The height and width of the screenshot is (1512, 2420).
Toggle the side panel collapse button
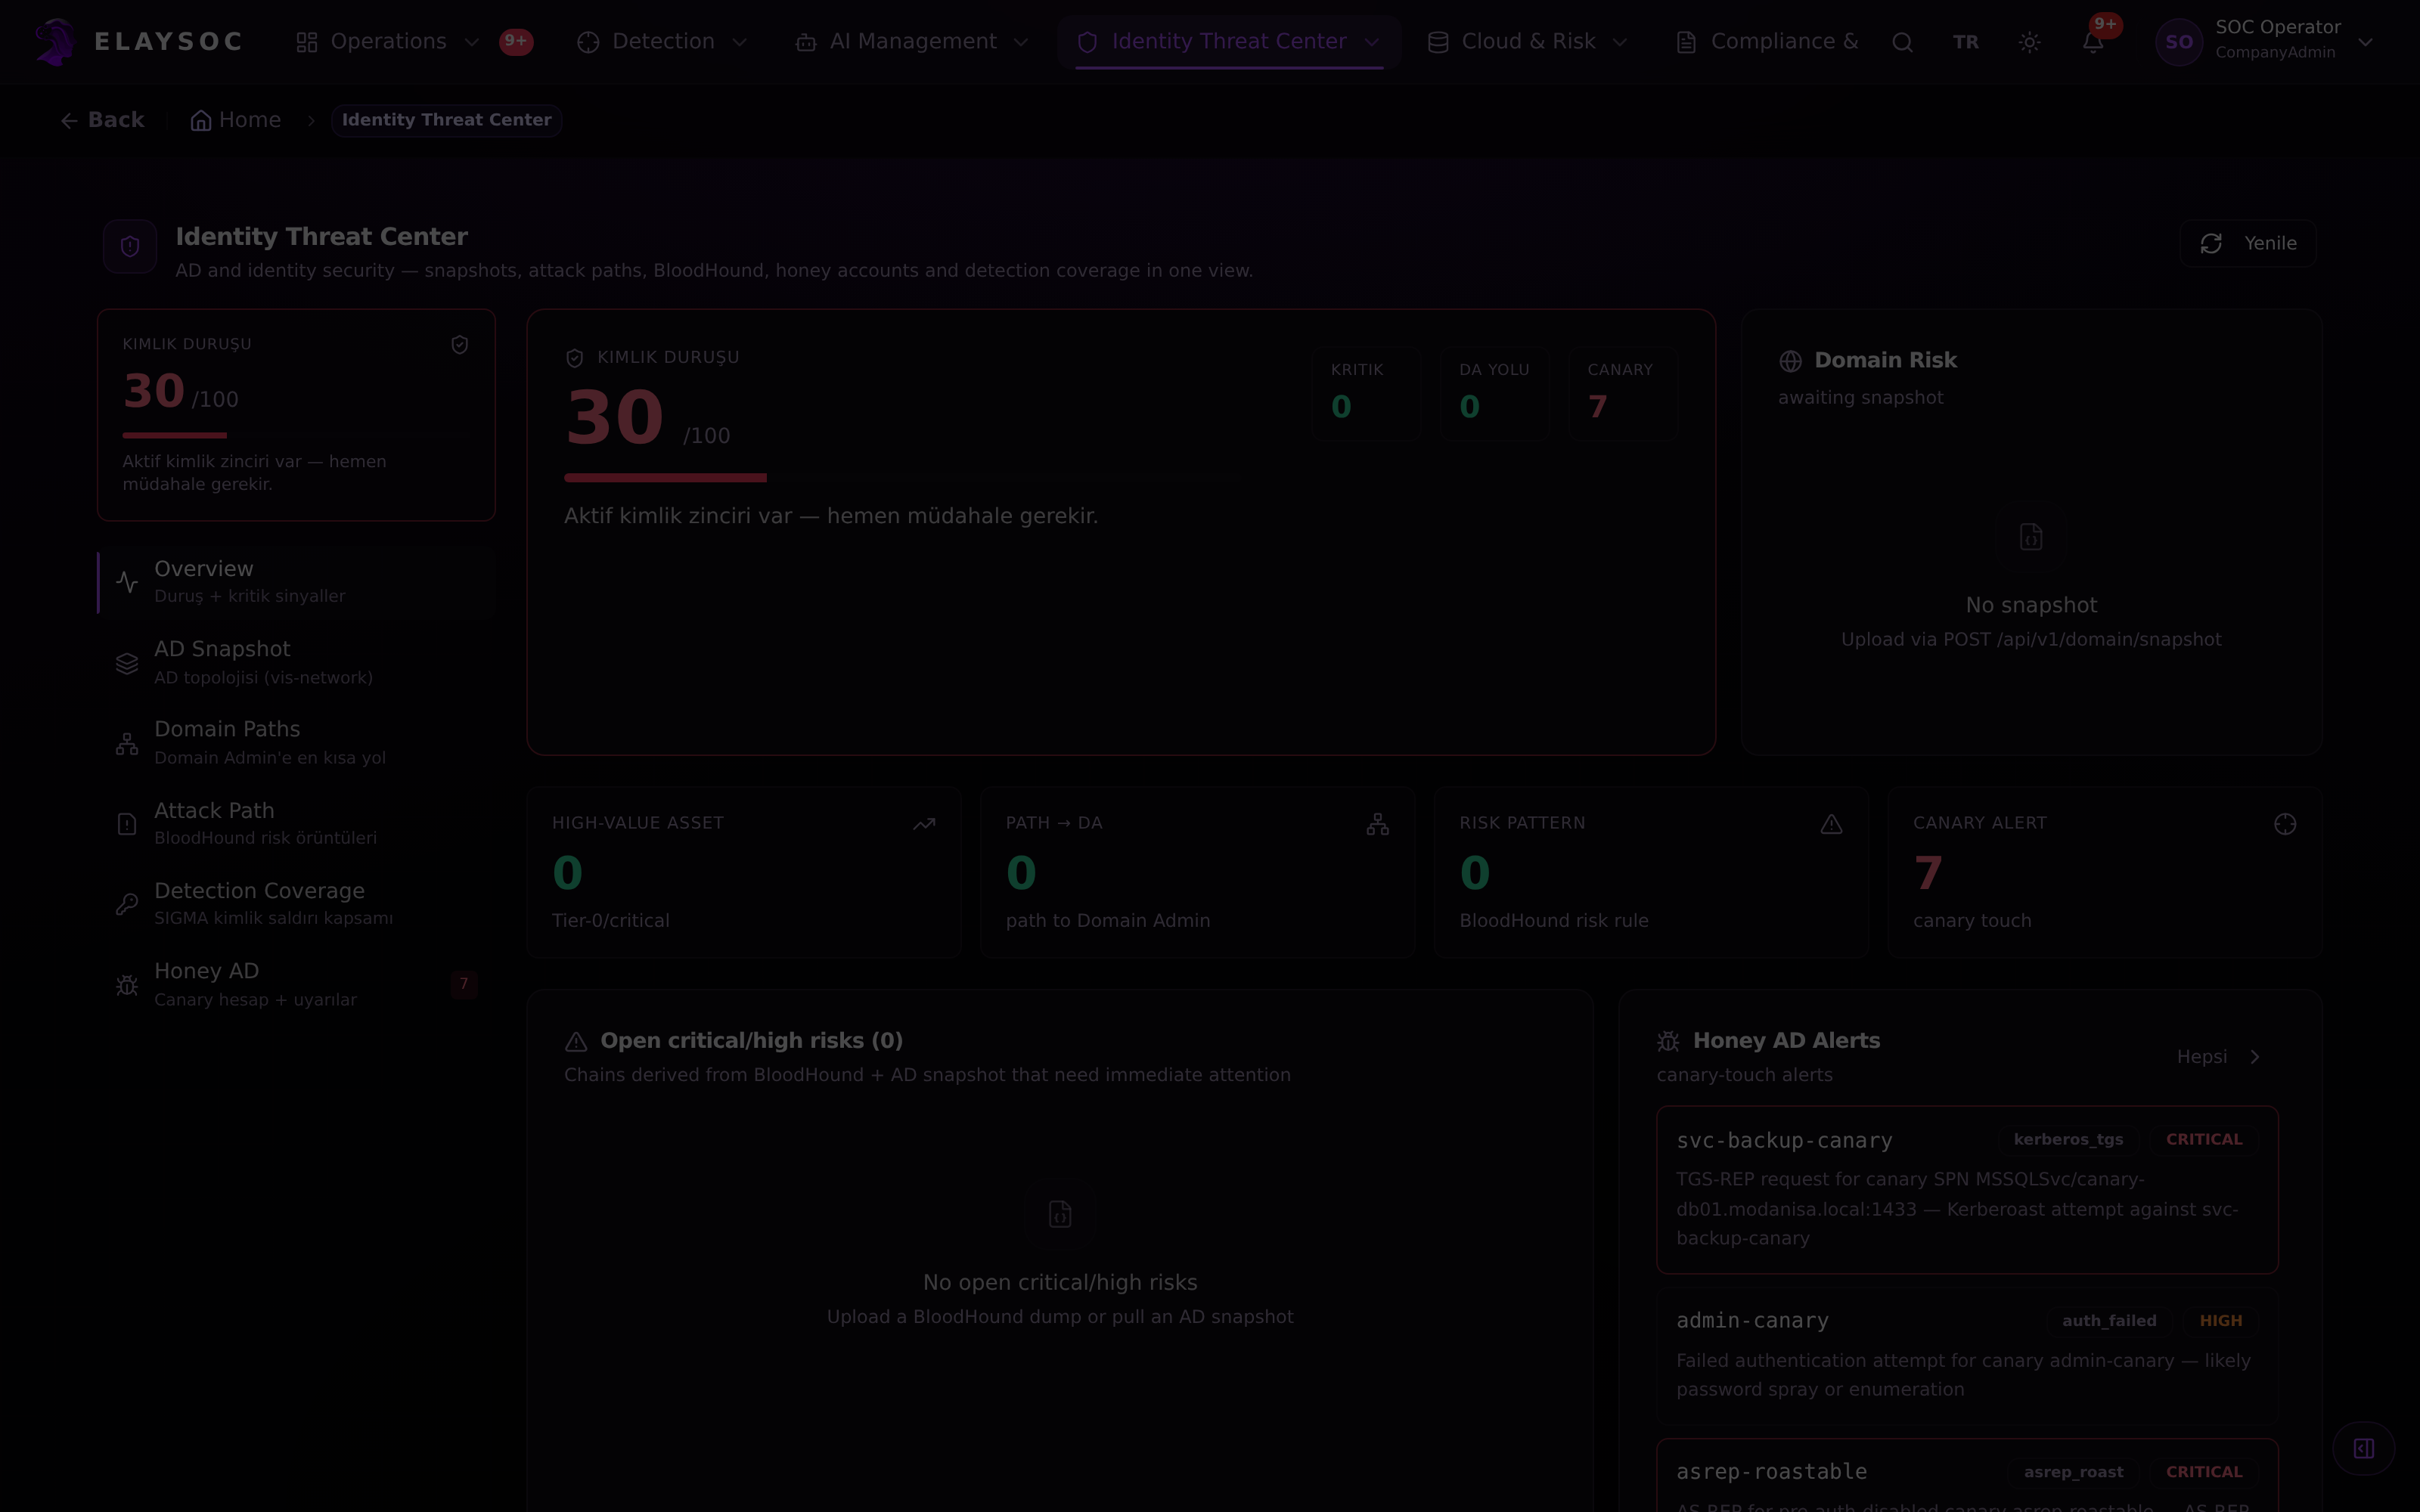click(x=2364, y=1449)
